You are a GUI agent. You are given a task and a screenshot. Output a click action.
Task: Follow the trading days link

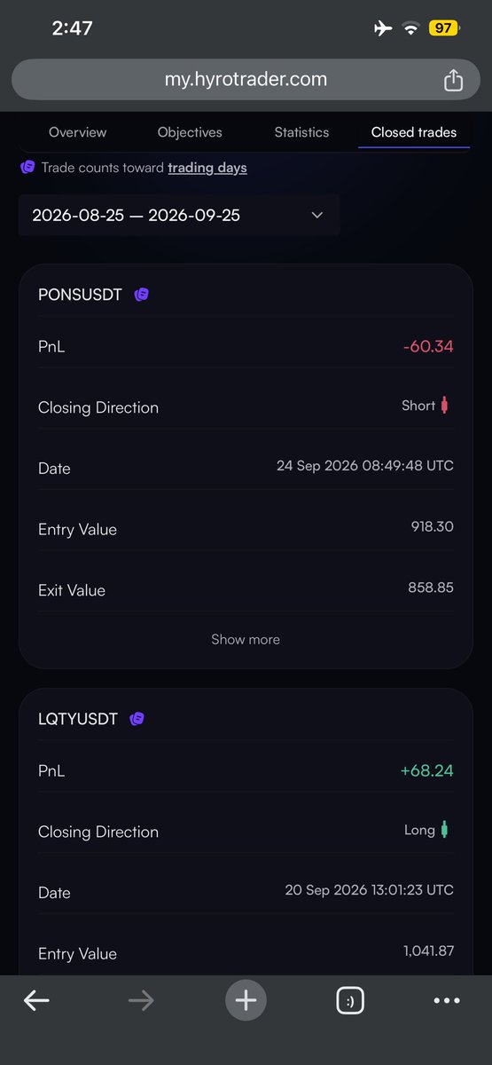[x=207, y=167]
